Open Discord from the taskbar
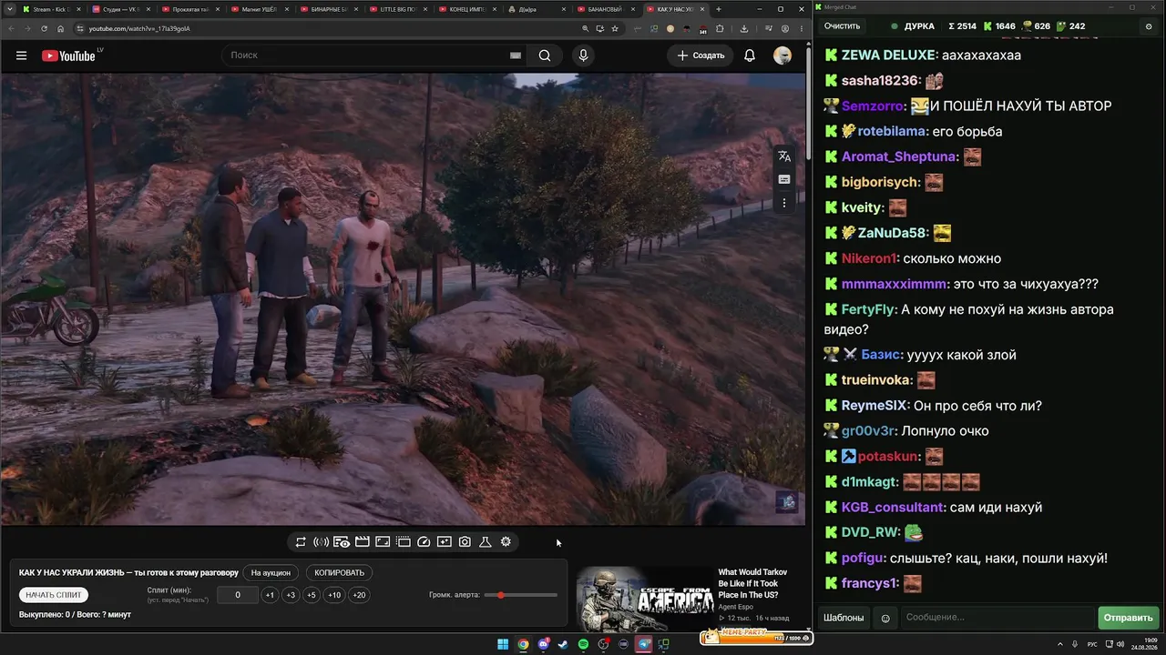The image size is (1166, 655). [544, 644]
